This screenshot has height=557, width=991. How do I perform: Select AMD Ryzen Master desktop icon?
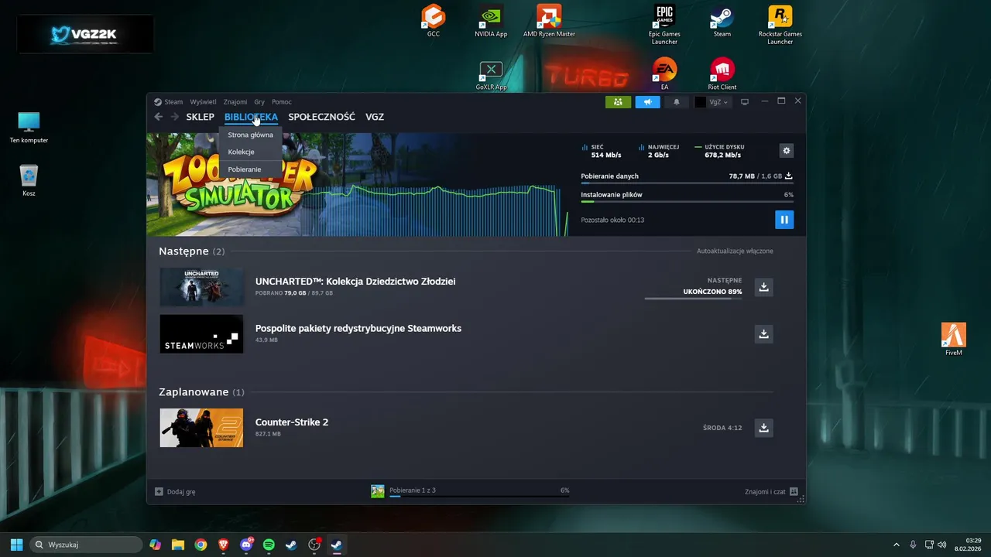click(x=549, y=21)
